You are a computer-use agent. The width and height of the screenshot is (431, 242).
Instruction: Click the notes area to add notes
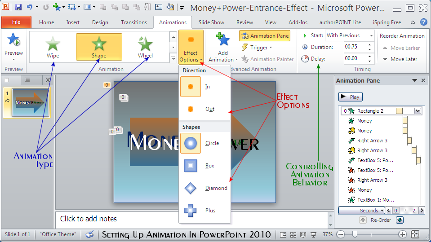pyautogui.click(x=192, y=219)
